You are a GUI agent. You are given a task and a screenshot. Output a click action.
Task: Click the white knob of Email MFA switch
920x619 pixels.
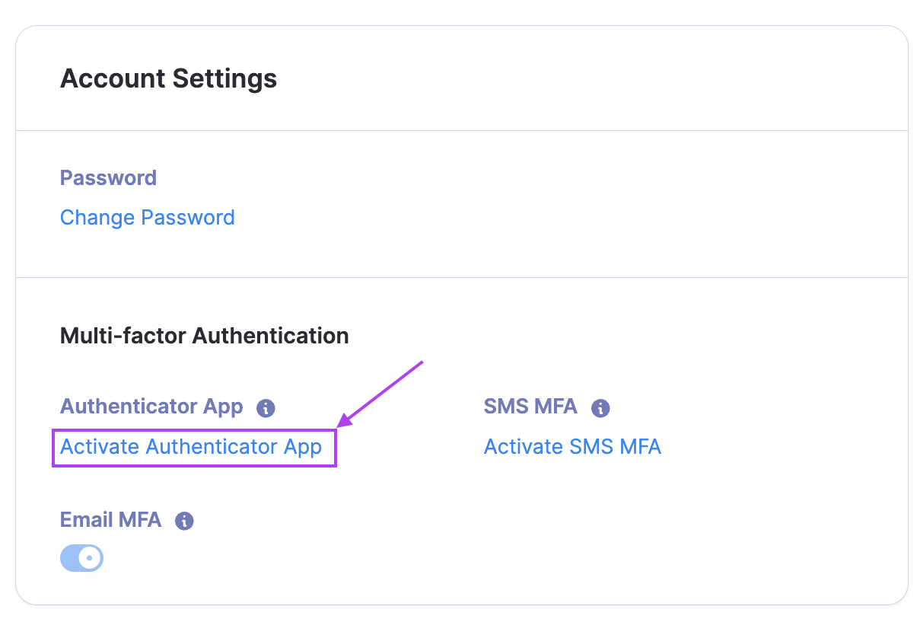90,558
